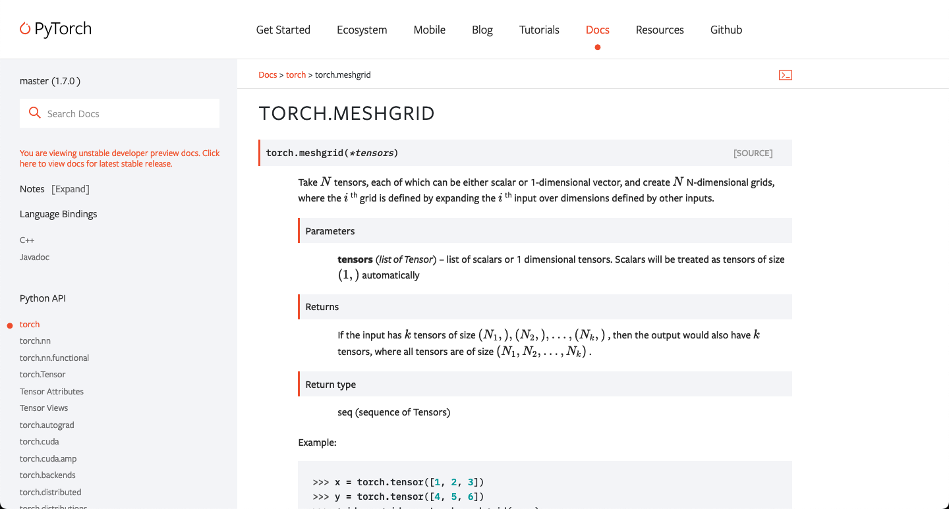This screenshot has height=509, width=949.
Task: Click the Language Bindings heading
Action: click(59, 214)
